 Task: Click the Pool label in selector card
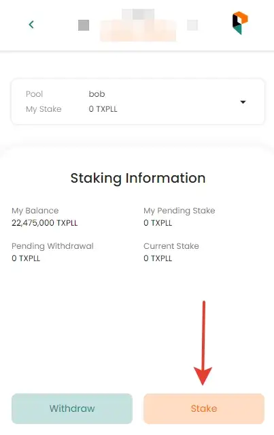click(x=34, y=94)
